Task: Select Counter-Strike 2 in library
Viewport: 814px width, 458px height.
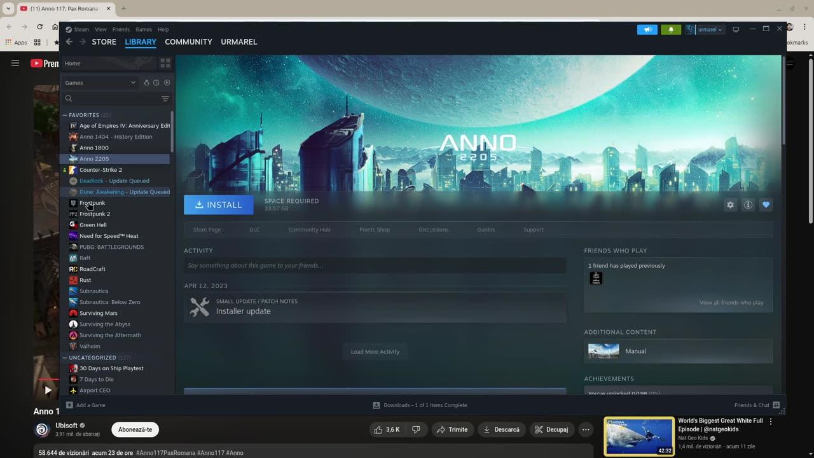Action: (x=115, y=170)
